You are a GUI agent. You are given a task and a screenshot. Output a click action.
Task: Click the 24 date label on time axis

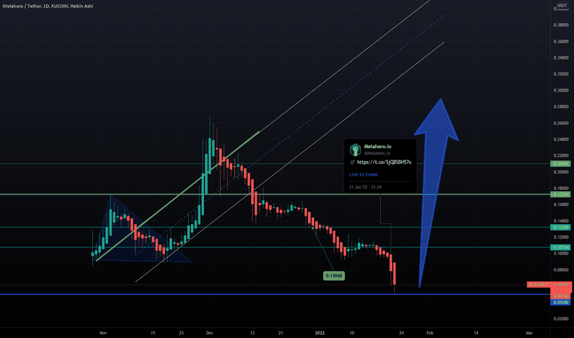(402, 333)
